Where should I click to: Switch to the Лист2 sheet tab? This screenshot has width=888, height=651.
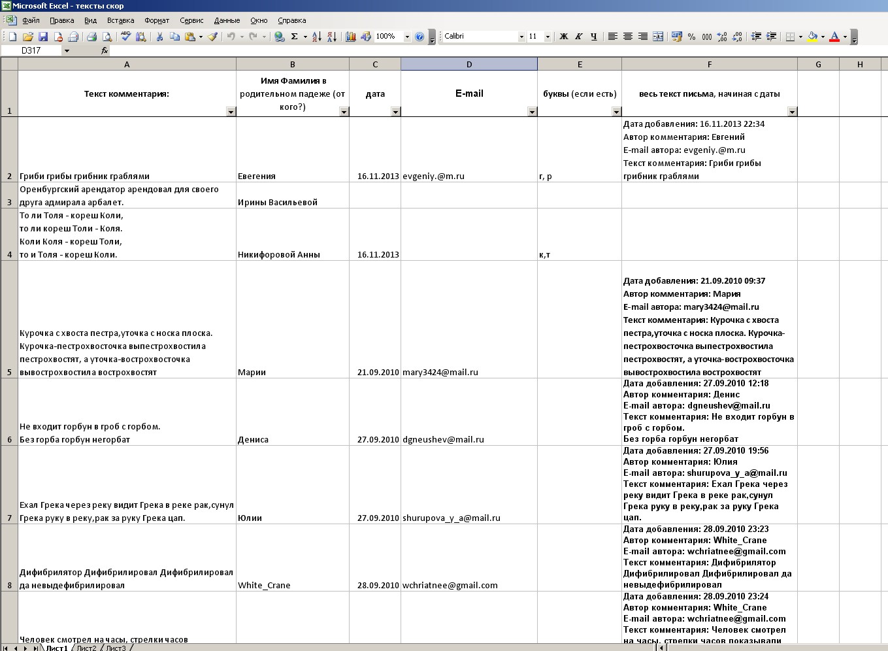pyautogui.click(x=87, y=647)
